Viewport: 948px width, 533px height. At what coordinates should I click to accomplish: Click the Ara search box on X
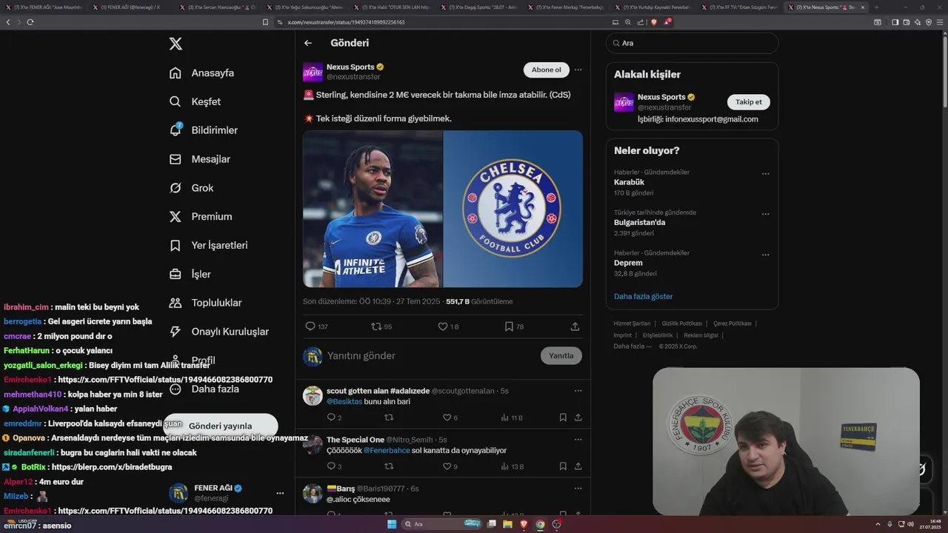point(692,43)
